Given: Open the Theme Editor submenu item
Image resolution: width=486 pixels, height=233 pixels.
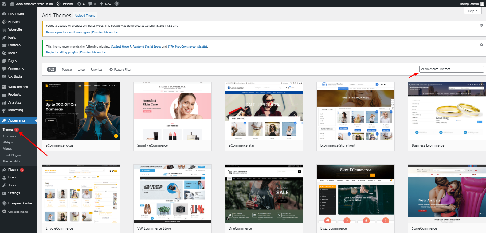Looking at the screenshot, I should [x=11, y=161].
